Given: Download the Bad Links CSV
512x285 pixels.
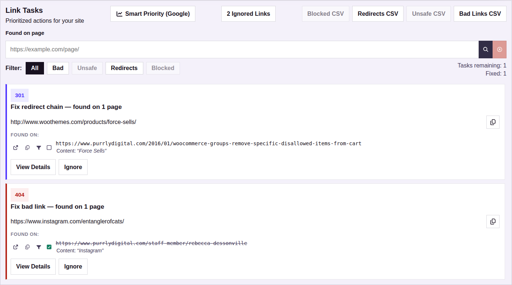Looking at the screenshot, I should tap(480, 14).
